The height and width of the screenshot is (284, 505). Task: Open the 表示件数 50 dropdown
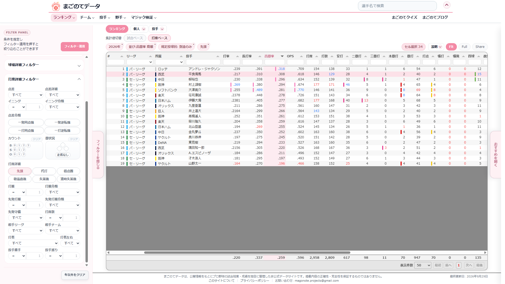pyautogui.click(x=423, y=265)
